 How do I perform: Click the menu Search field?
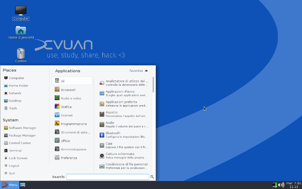pyautogui.click(x=108, y=177)
